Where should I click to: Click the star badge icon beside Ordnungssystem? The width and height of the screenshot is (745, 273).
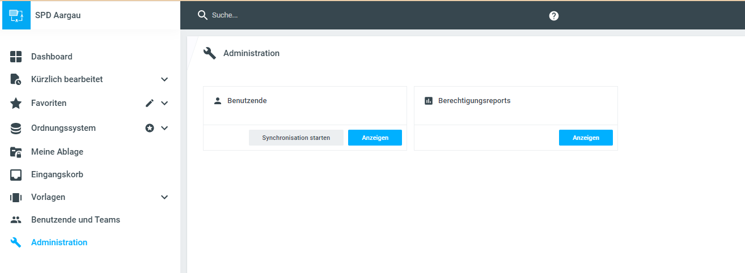pos(150,128)
